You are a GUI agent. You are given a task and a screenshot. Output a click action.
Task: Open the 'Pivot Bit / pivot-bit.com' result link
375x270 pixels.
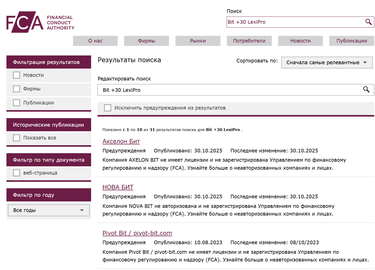[137, 233]
